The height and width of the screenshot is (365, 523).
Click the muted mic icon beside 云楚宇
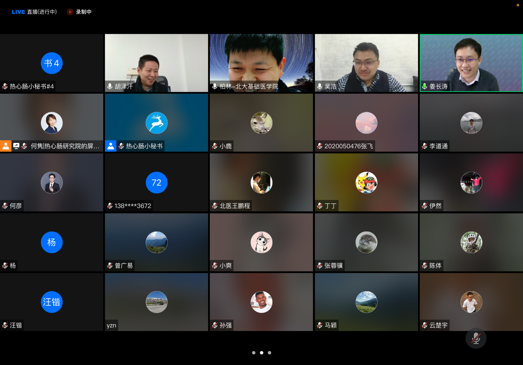pos(424,325)
